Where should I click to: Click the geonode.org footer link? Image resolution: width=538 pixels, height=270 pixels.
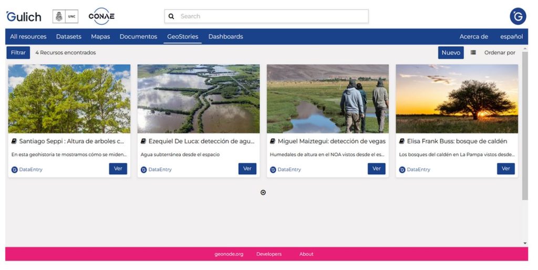click(229, 254)
